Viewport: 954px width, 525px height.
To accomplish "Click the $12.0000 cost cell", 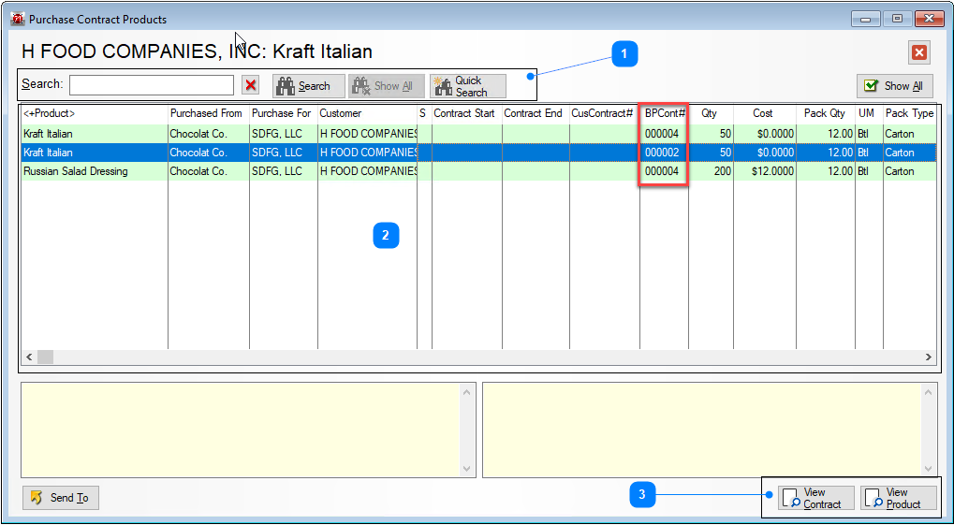I will [x=765, y=171].
